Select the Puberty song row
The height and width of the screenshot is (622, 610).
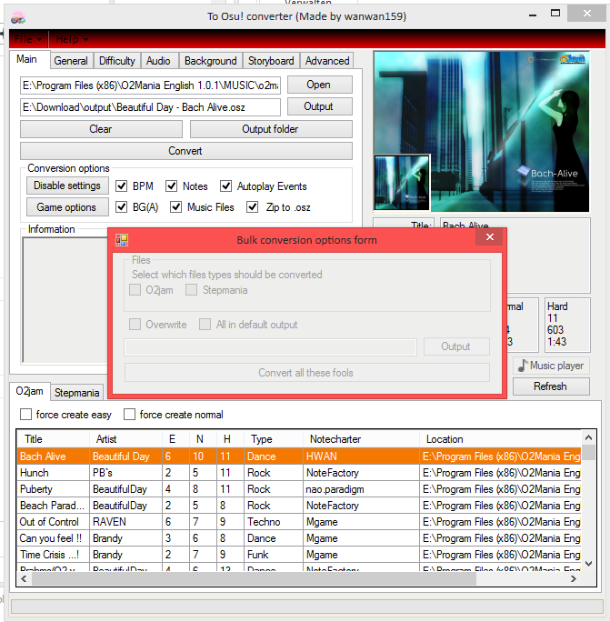(299, 489)
